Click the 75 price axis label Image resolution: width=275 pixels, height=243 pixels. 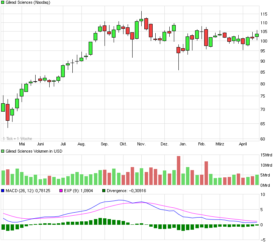[x=263, y=96]
